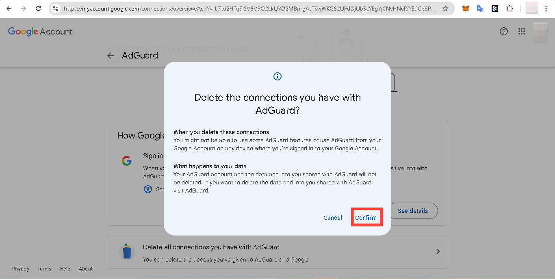Viewport: 555px width, 279px height.
Task: Open About footer link
Action: [x=86, y=269]
